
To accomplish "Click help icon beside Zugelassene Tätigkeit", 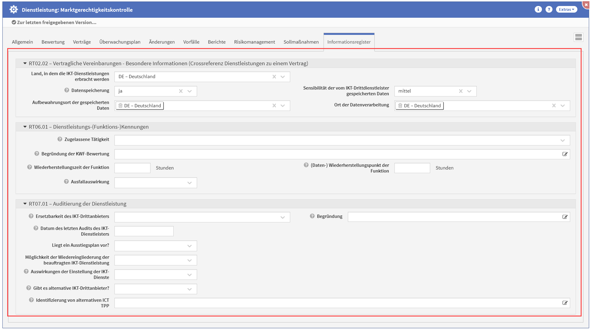I will tap(60, 139).
